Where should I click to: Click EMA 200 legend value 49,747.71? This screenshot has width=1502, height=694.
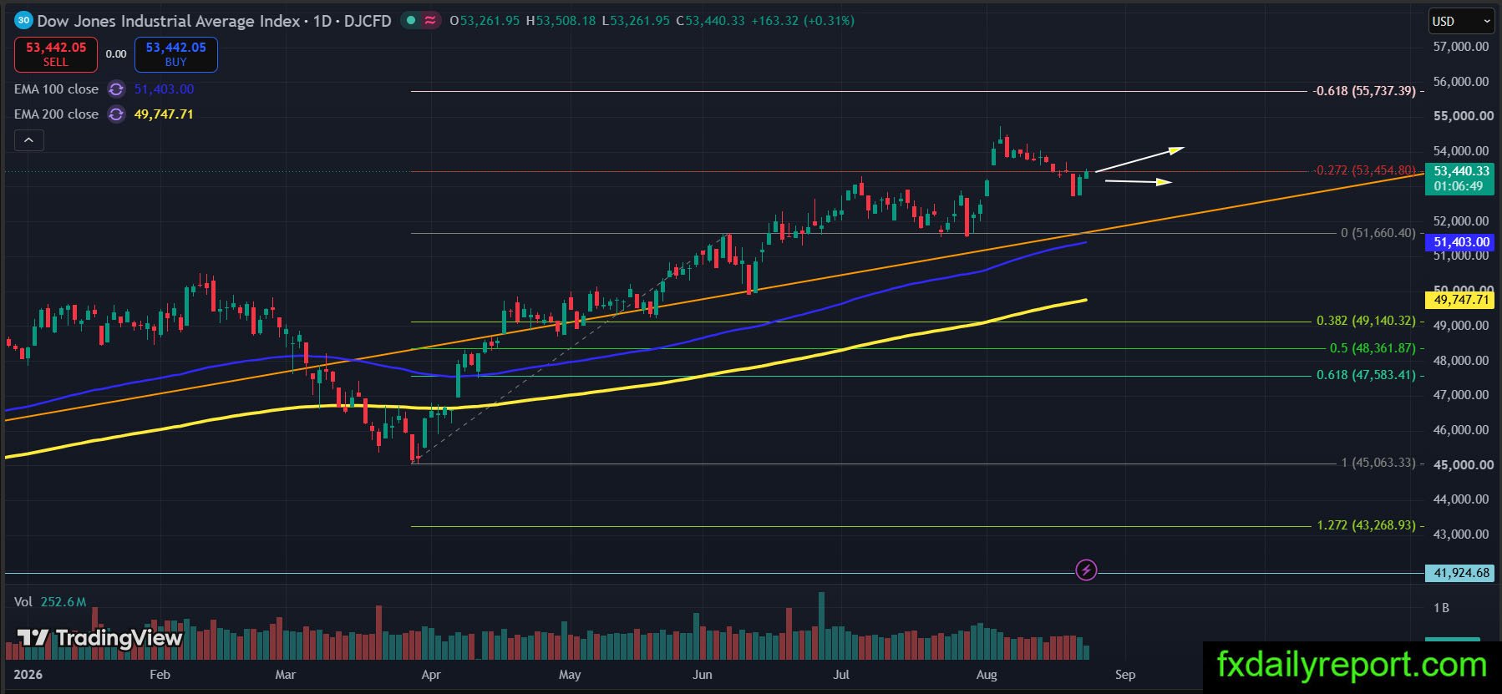tap(164, 114)
